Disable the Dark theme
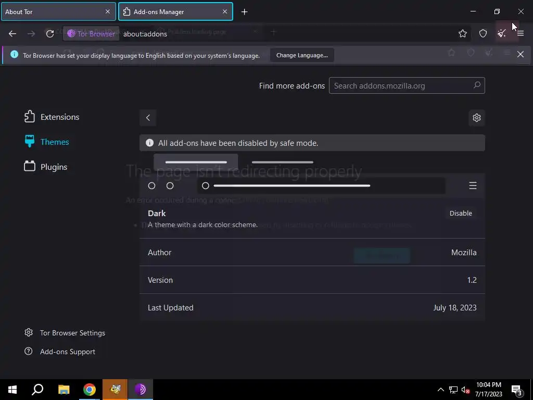 461,213
